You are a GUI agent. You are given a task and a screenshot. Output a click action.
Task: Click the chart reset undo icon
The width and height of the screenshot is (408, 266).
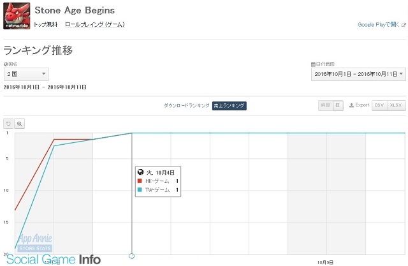click(8, 124)
